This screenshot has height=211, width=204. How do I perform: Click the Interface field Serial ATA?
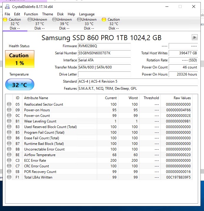(x=104, y=60)
